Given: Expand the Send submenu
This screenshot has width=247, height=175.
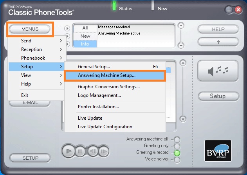Looking at the screenshot, I should point(36,41).
